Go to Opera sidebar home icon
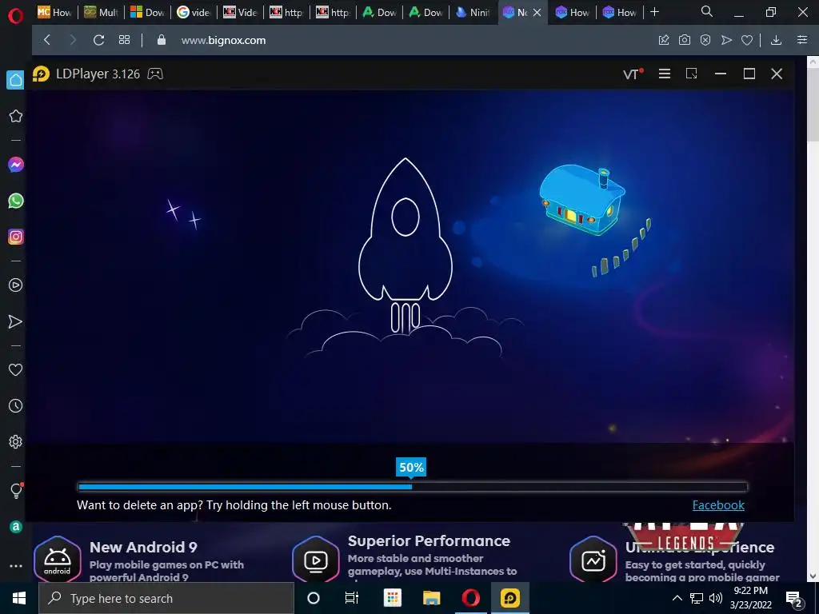Screen dimensions: 819x614 click(x=16, y=80)
